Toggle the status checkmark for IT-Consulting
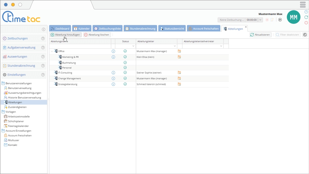The height and width of the screenshot is (174, 309). [125, 73]
